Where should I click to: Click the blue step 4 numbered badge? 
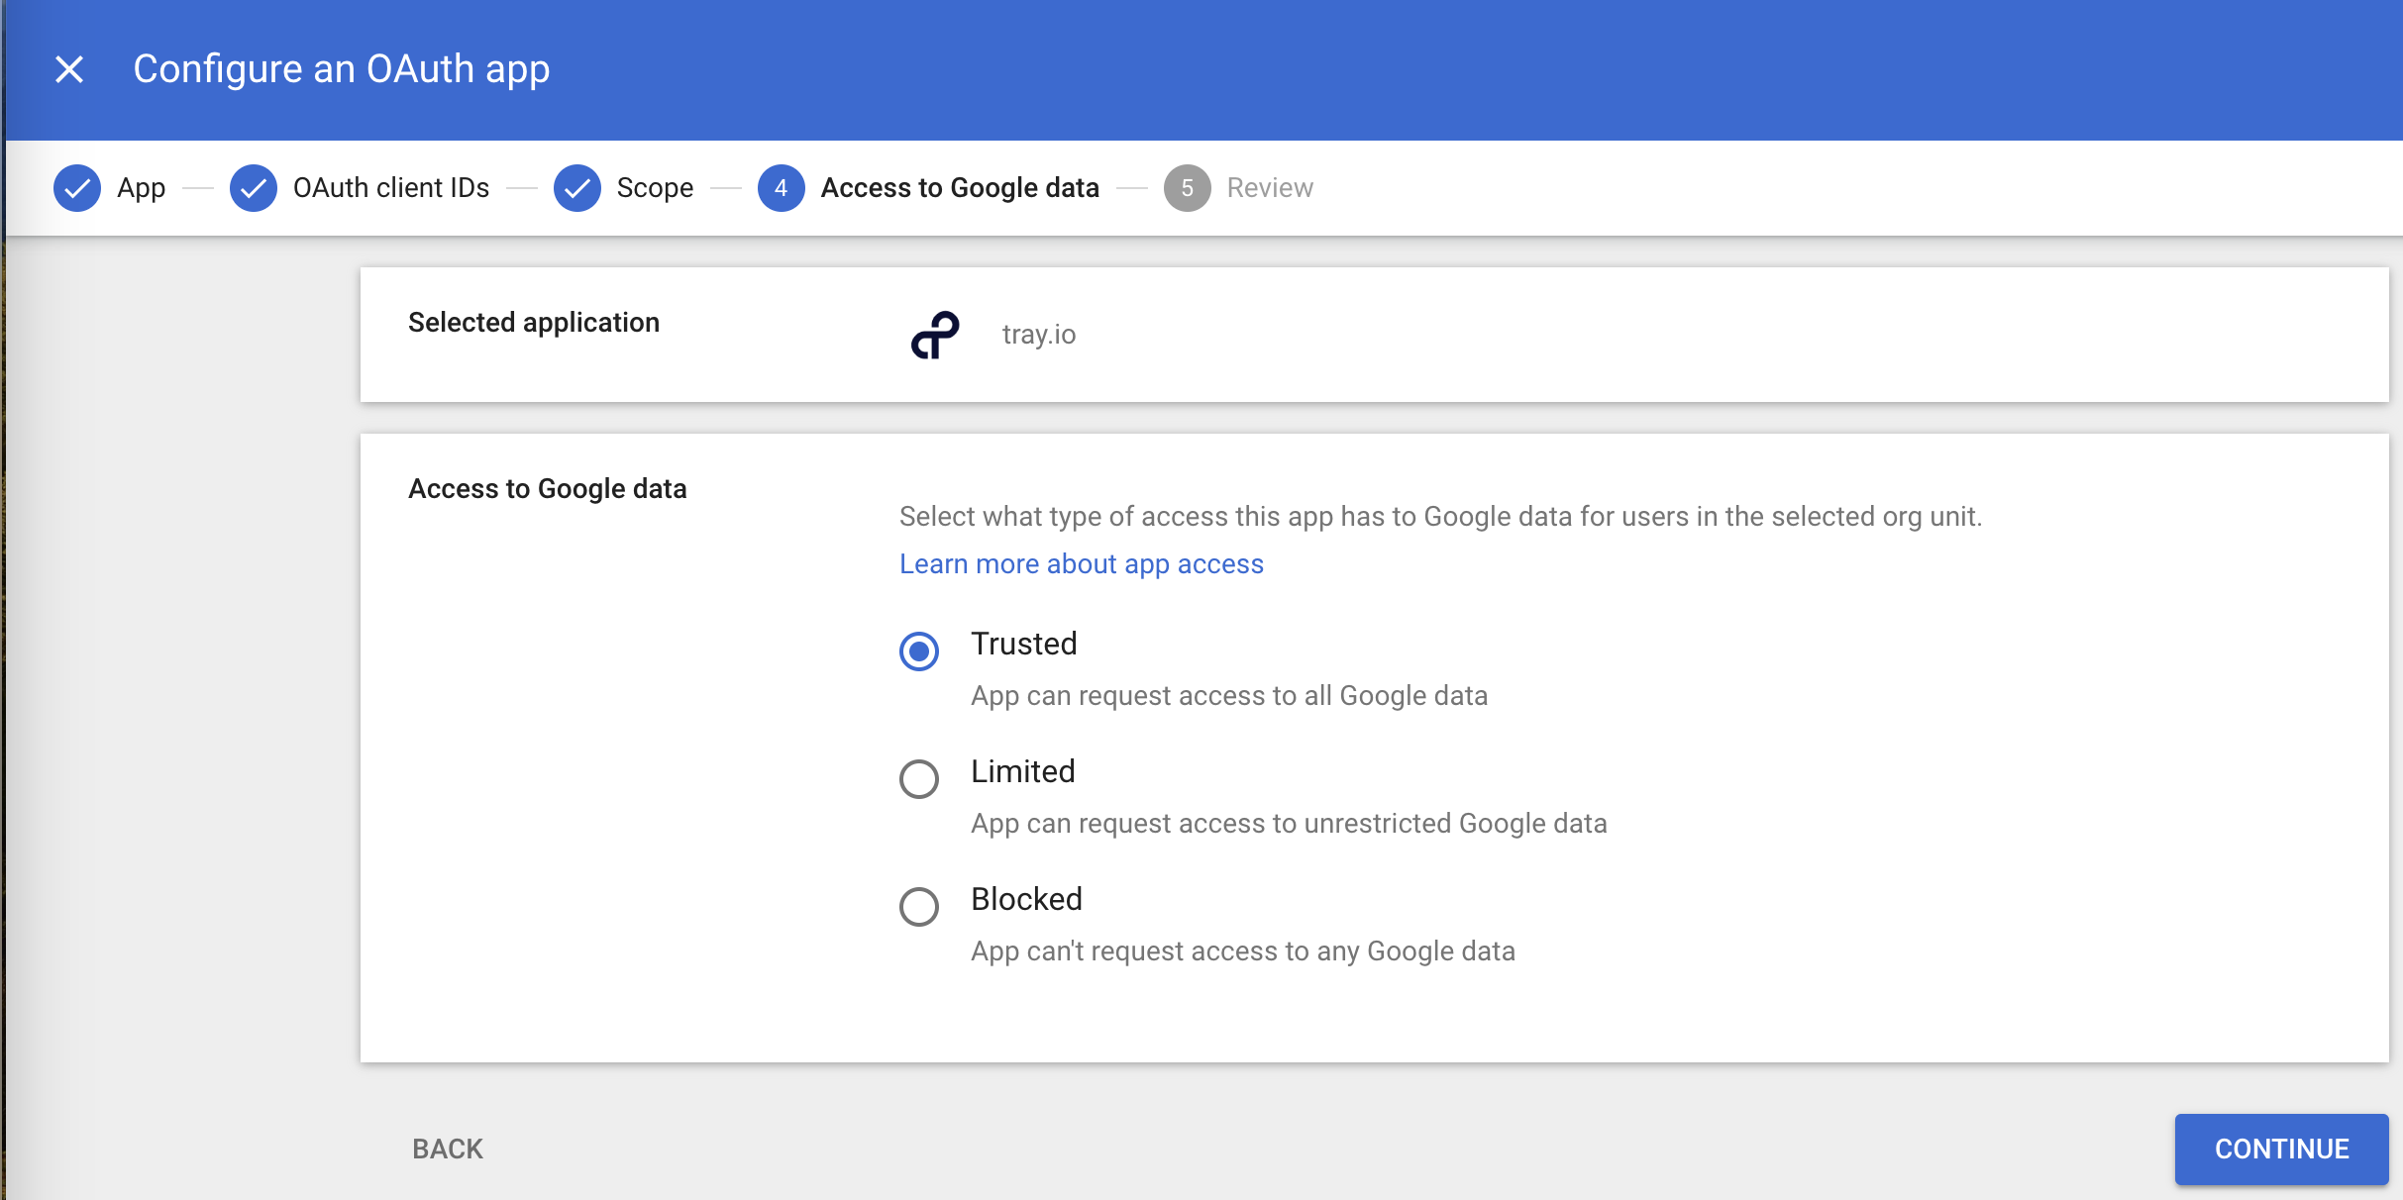coord(781,187)
